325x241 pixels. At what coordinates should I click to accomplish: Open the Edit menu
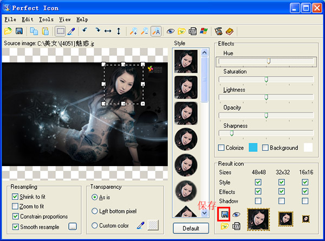pyautogui.click(x=28, y=20)
